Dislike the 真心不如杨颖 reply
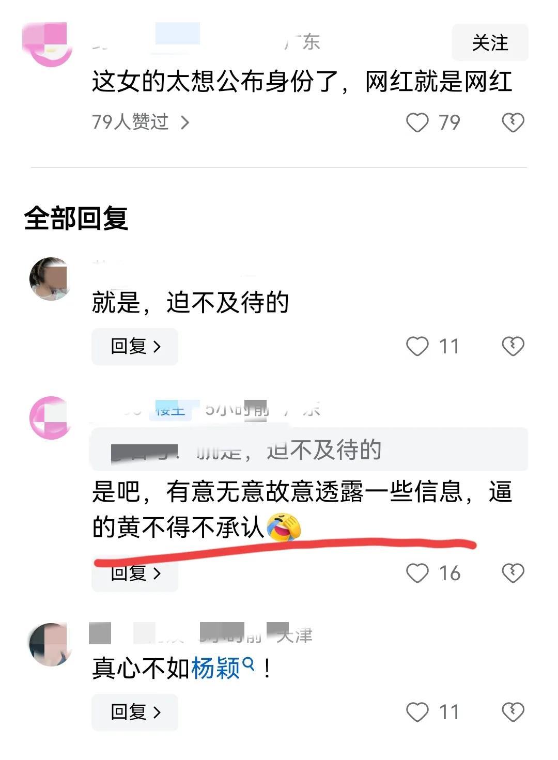Viewport: 558px width, 760px height. 513,712
